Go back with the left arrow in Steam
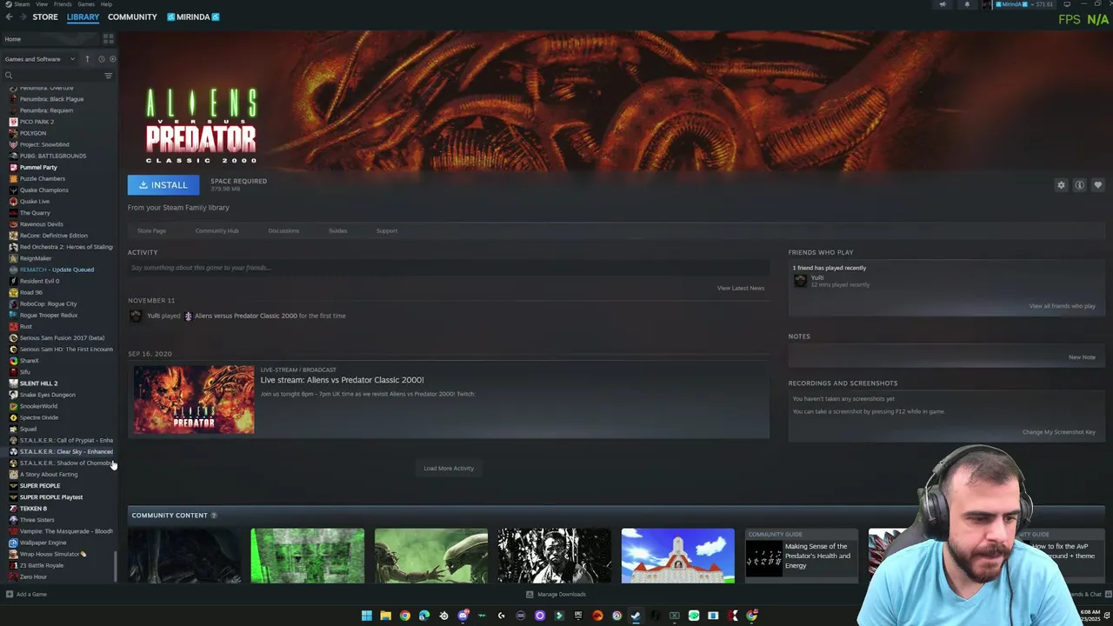 pos(9,17)
